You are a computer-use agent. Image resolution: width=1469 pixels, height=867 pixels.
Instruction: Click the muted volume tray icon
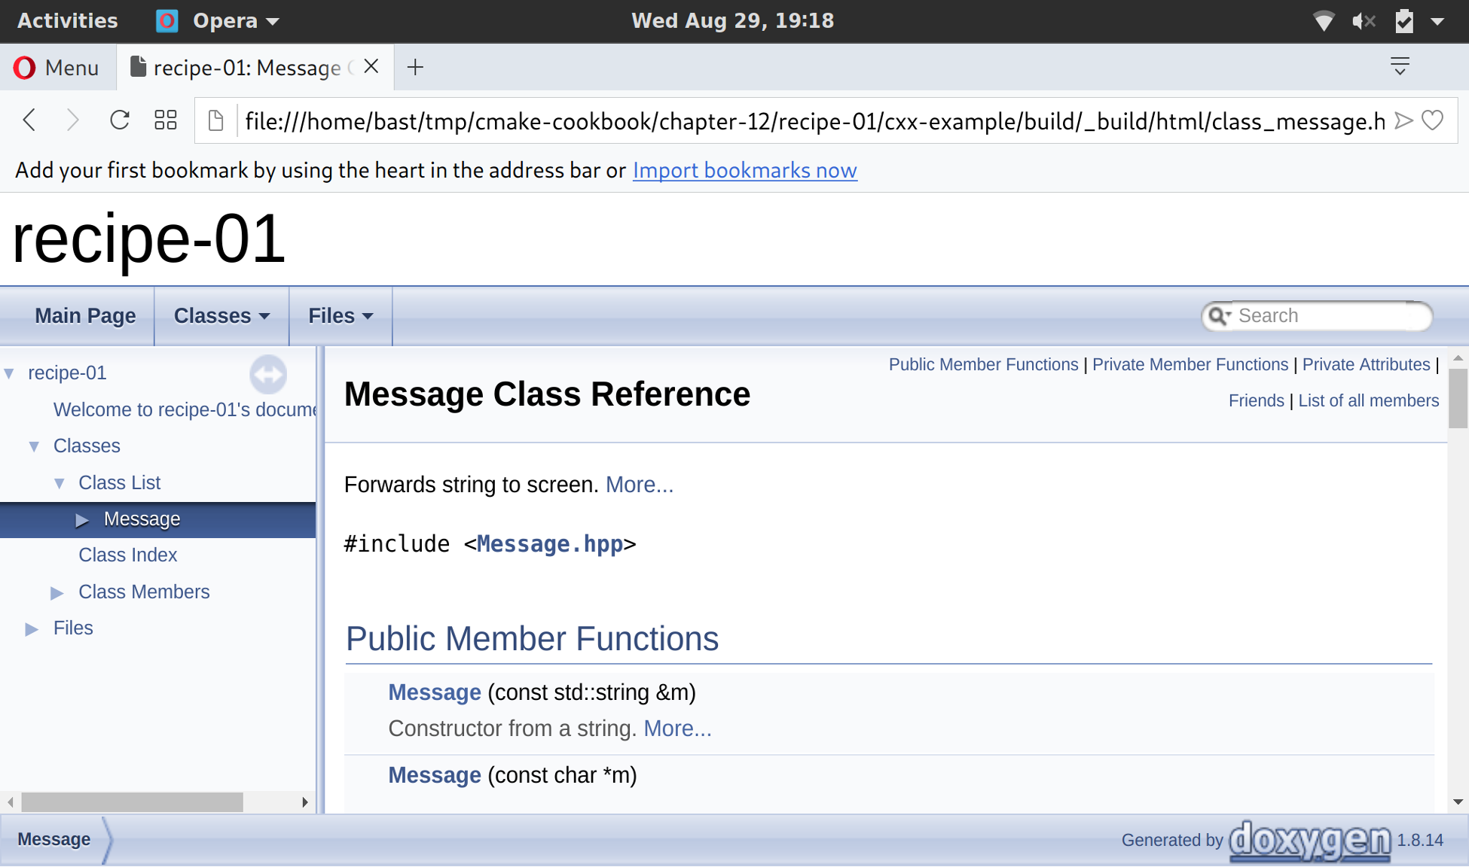pos(1363,21)
